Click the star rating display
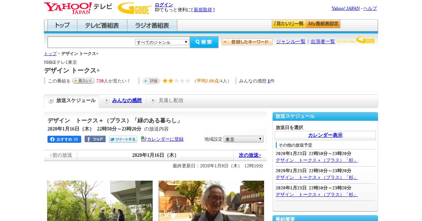Image resolution: width=422 pixels, height=221 pixels. tap(176, 81)
